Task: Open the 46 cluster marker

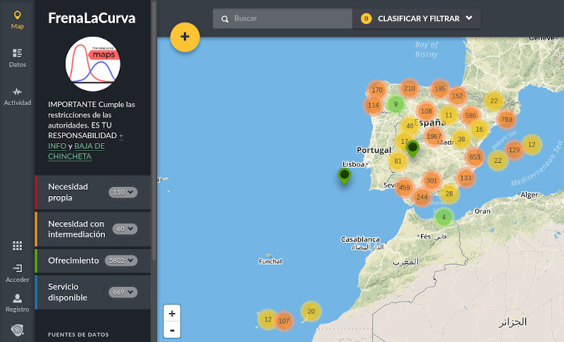Action: (410, 126)
